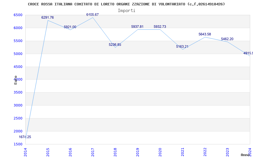This screenshot has height=158, width=253.
Task: Click data label 5932.73
Action: click(160, 27)
